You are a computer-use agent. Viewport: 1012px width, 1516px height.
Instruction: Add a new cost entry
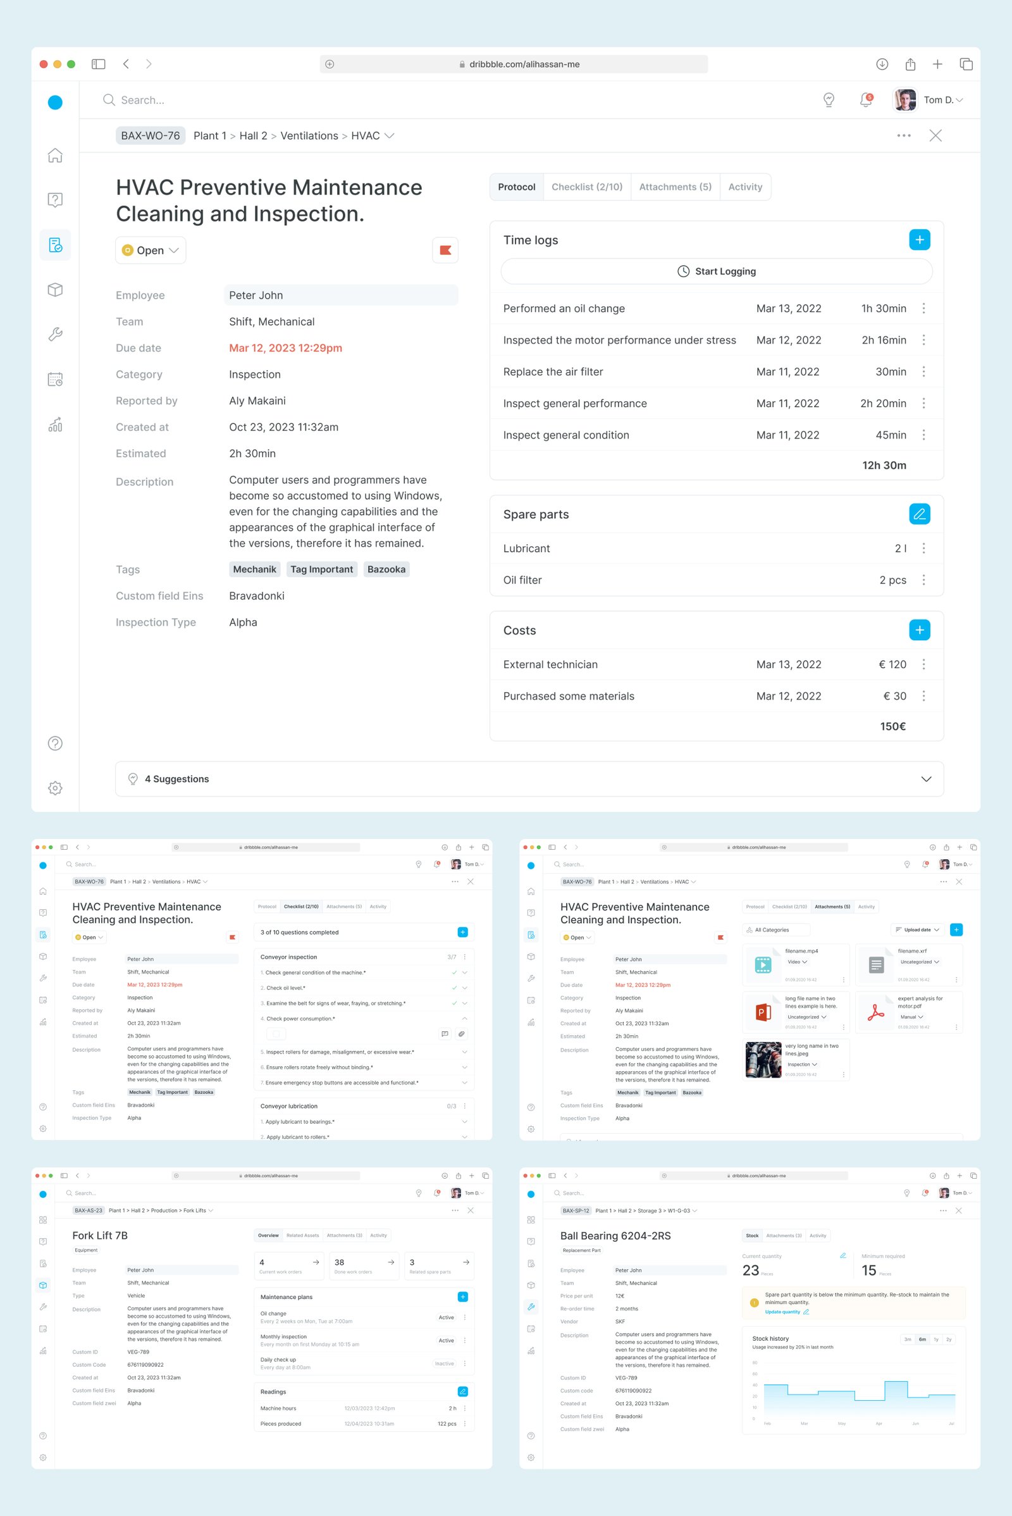pyautogui.click(x=920, y=630)
